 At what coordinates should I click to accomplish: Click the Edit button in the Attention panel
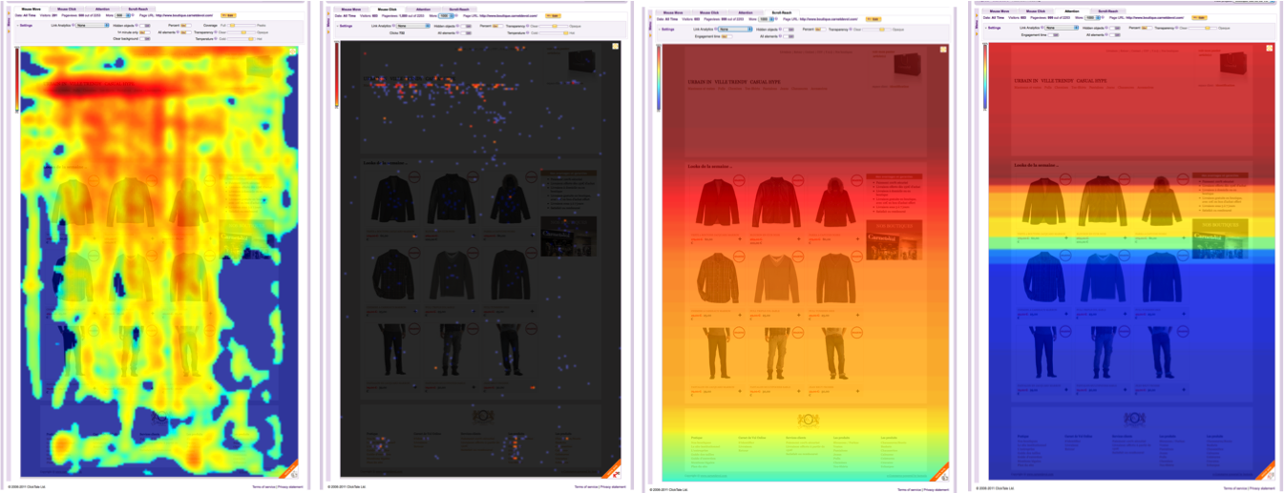pyautogui.click(x=1199, y=17)
